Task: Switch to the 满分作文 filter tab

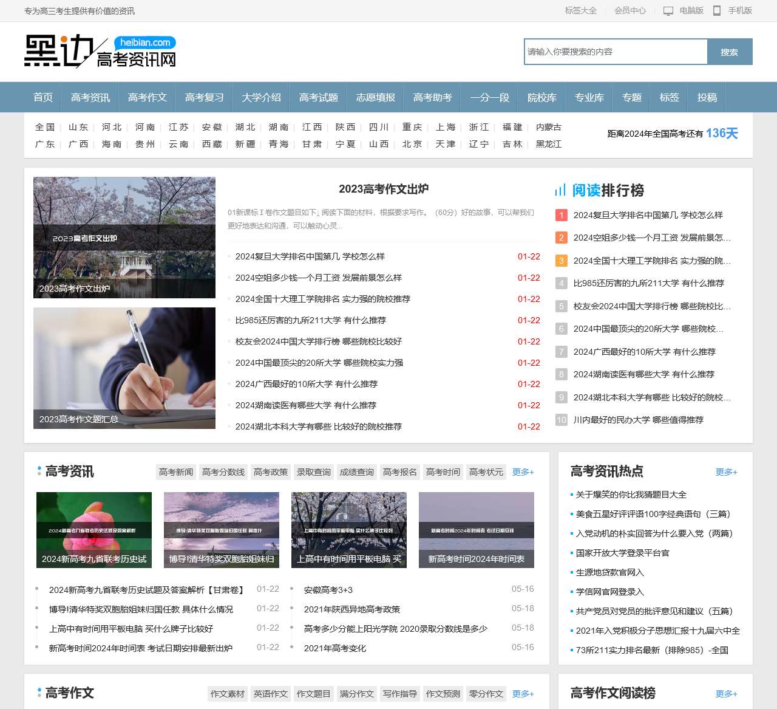Action: pos(357,694)
